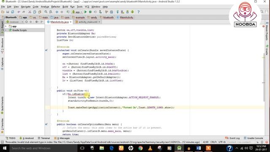Close the activity_main.xml tab

click(100, 22)
